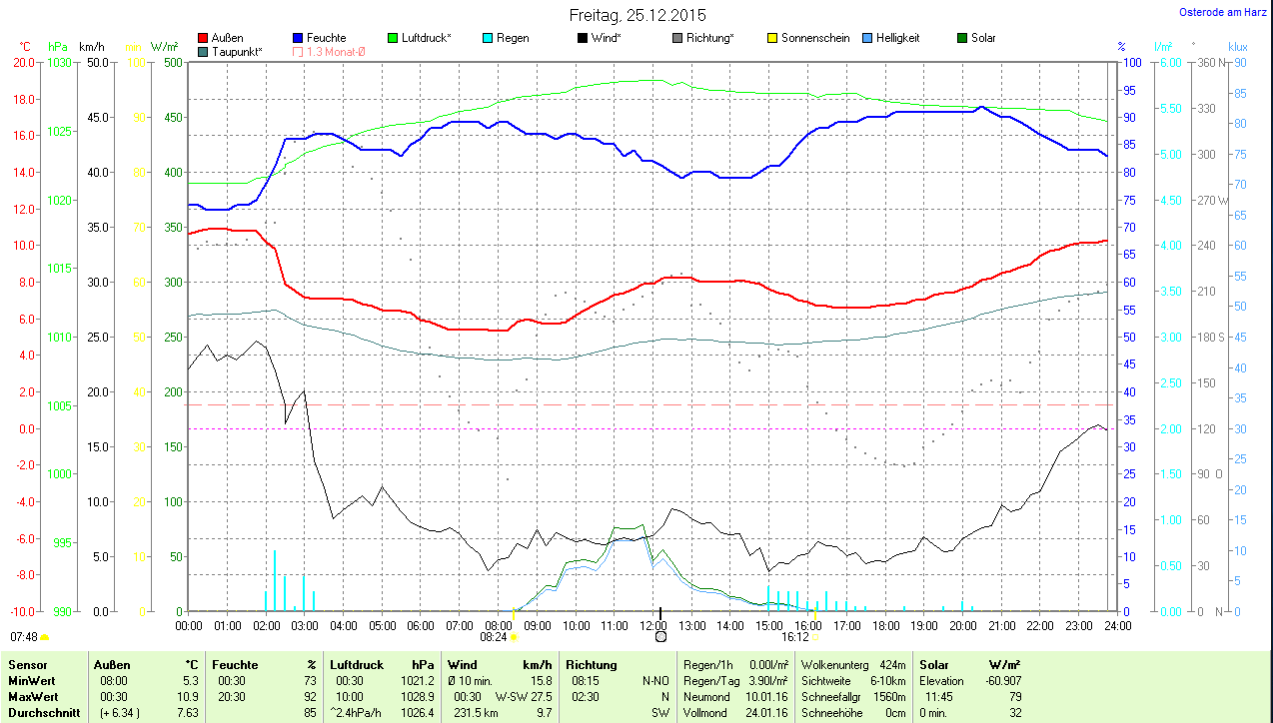The width and height of the screenshot is (1273, 723).
Task: Click the 16:12 sunset time label
Action: [795, 635]
